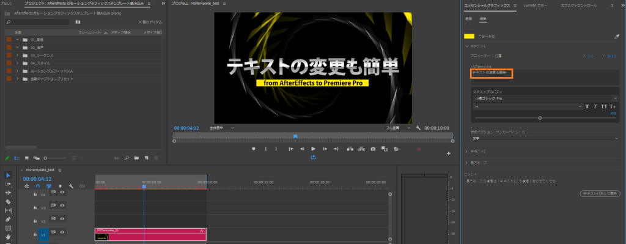Select the Razor tool
Screen dimensions: 626x244
point(9,201)
